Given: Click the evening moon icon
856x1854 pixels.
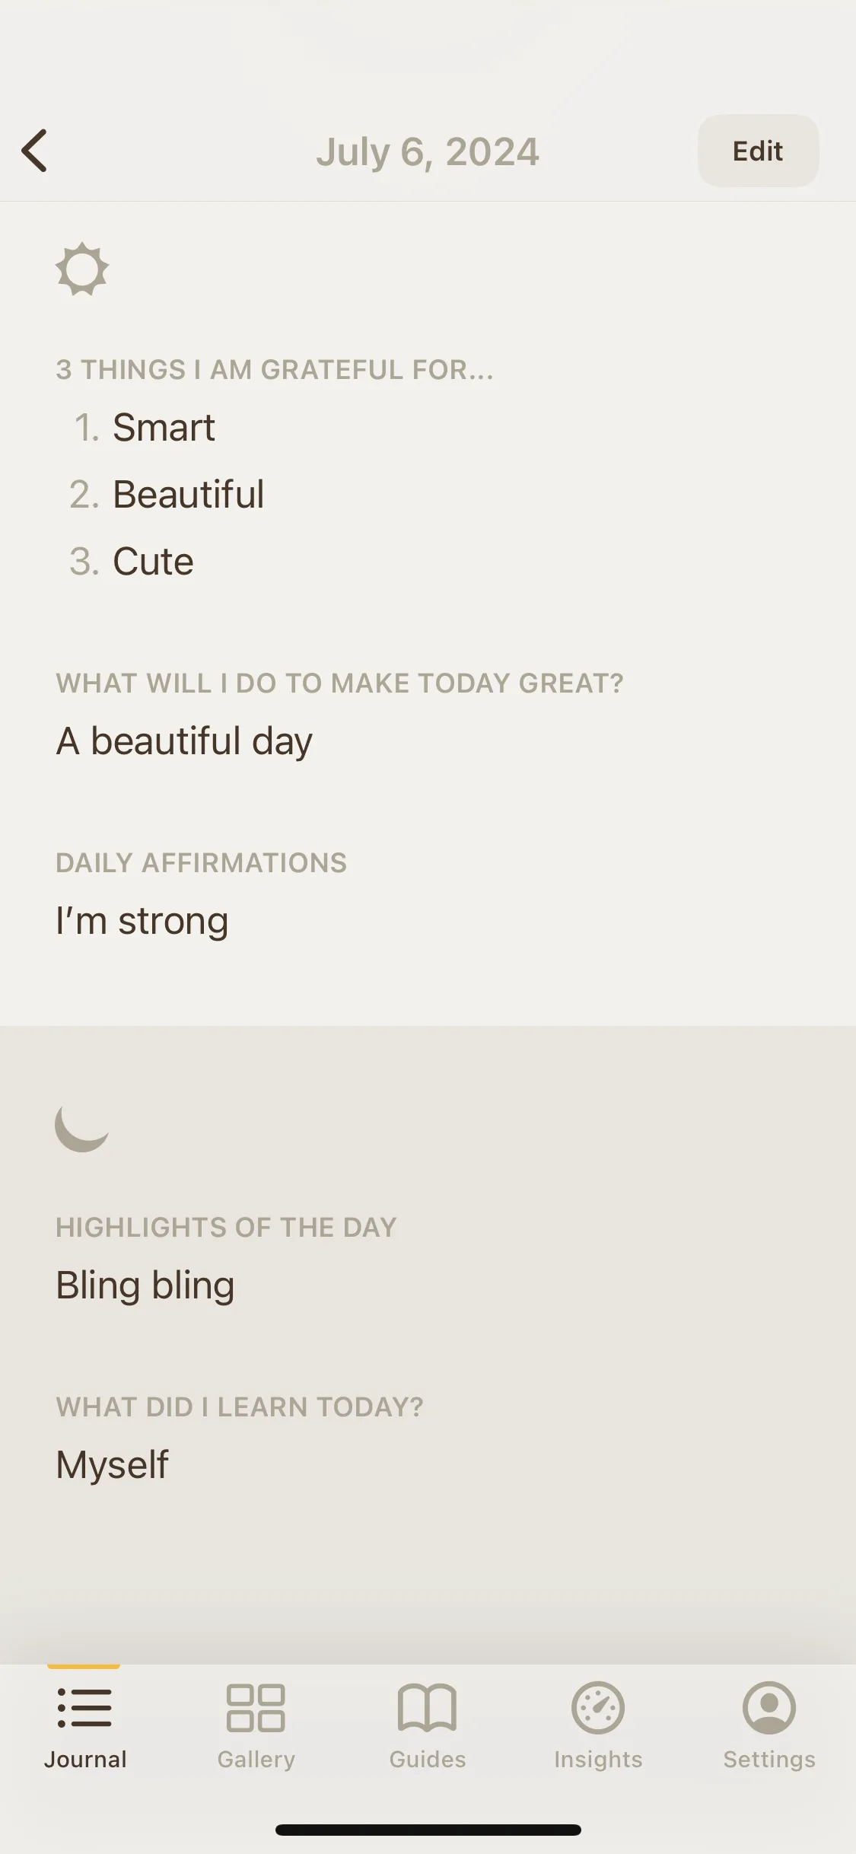Looking at the screenshot, I should click(x=82, y=1127).
